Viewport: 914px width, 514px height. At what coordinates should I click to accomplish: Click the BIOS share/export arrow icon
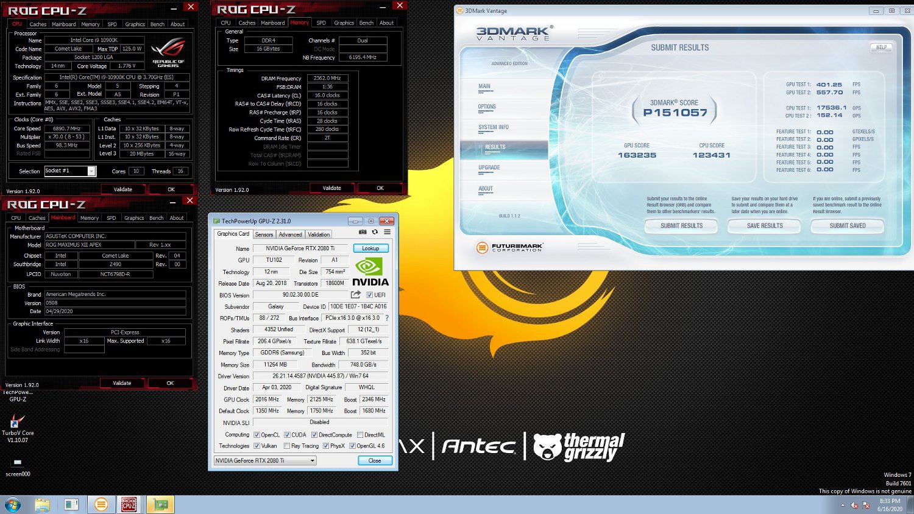click(x=356, y=295)
